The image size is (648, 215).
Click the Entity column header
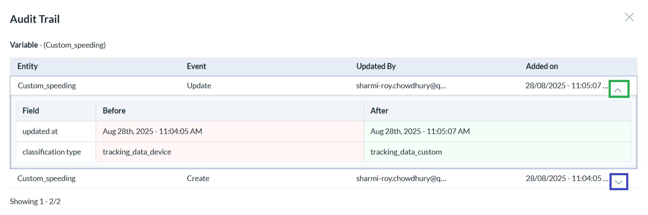(x=27, y=66)
